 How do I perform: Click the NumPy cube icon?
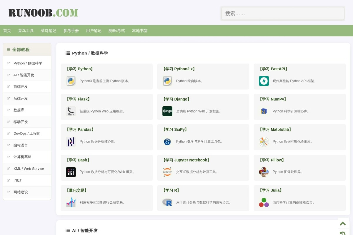click(264, 111)
